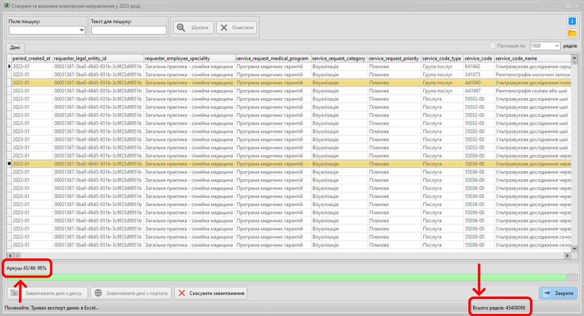Click the Очистити clear button
This screenshot has width=584, height=316.
(237, 28)
